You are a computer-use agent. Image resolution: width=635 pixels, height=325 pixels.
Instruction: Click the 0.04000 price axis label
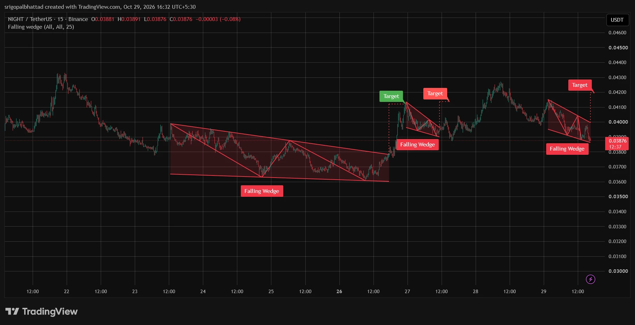618,122
